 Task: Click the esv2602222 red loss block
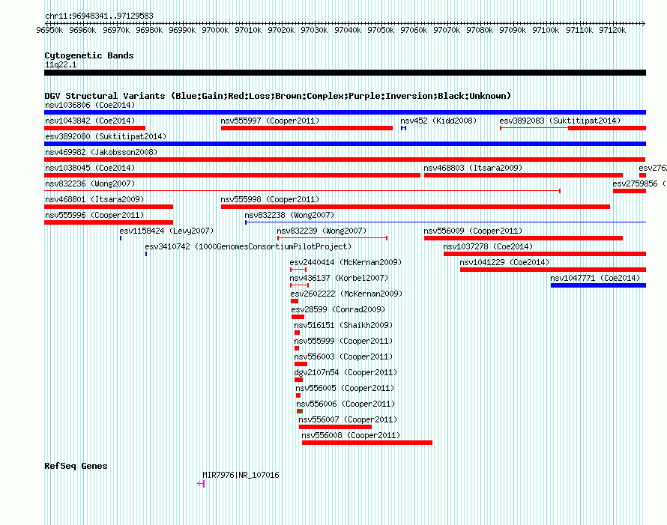(x=295, y=301)
